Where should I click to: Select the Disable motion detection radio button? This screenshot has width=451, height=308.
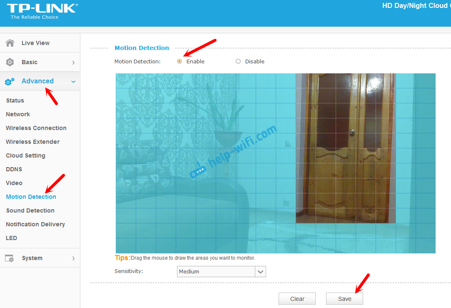coord(238,61)
